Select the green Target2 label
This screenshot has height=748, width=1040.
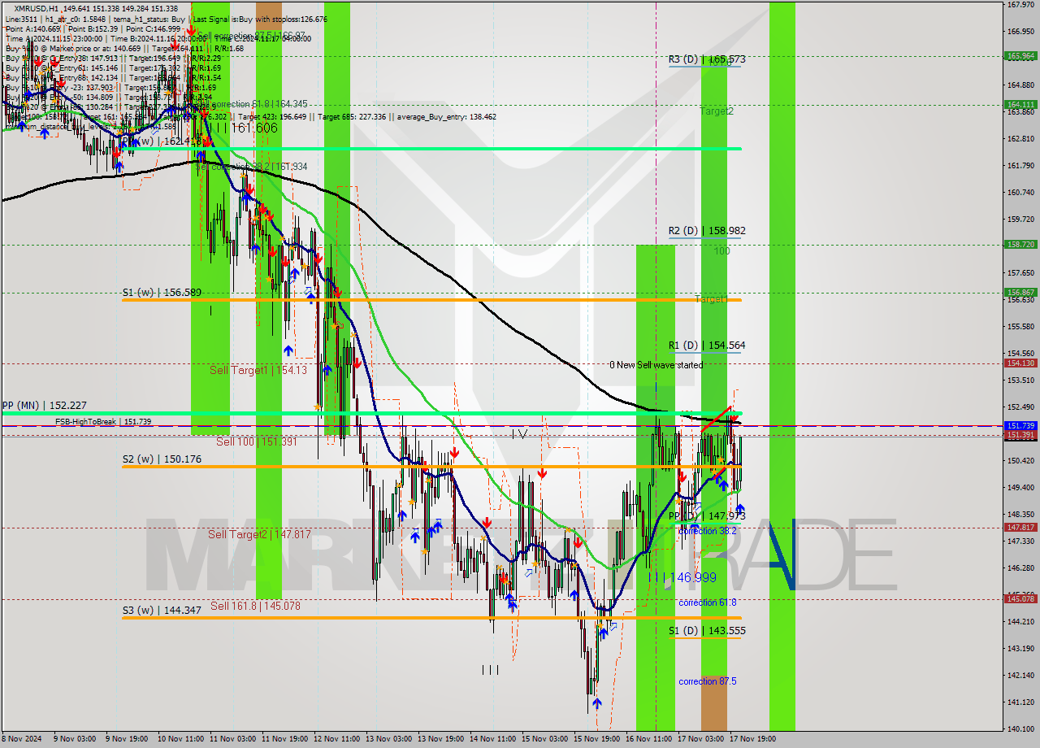point(717,111)
